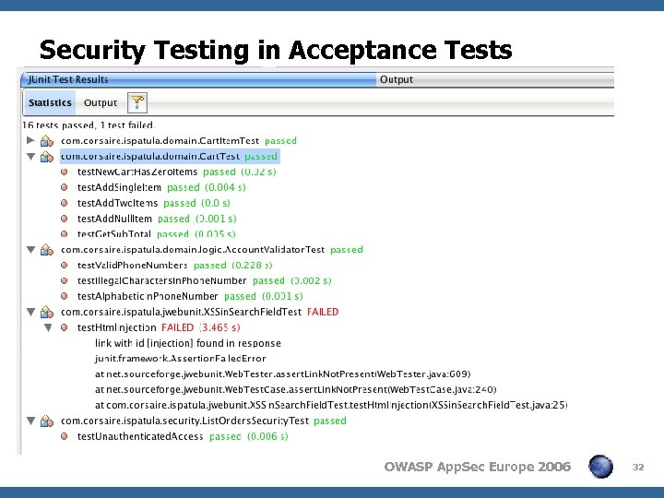Expand the CartItemTest node

click(30, 141)
